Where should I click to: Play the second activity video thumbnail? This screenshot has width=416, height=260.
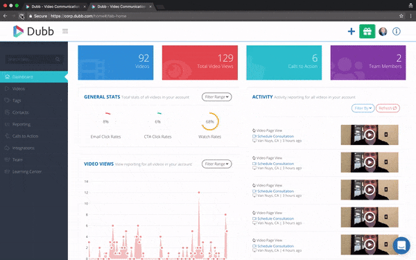pos(370,162)
